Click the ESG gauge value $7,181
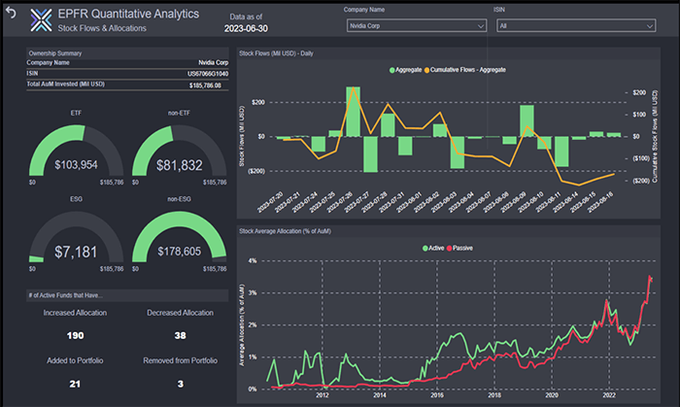Viewport: 680px width, 407px height. 76,252
